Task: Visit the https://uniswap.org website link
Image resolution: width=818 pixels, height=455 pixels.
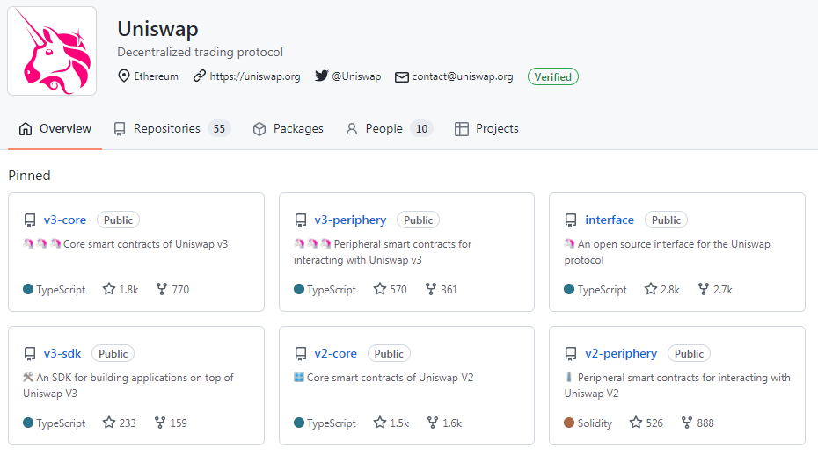Action: 255,76
